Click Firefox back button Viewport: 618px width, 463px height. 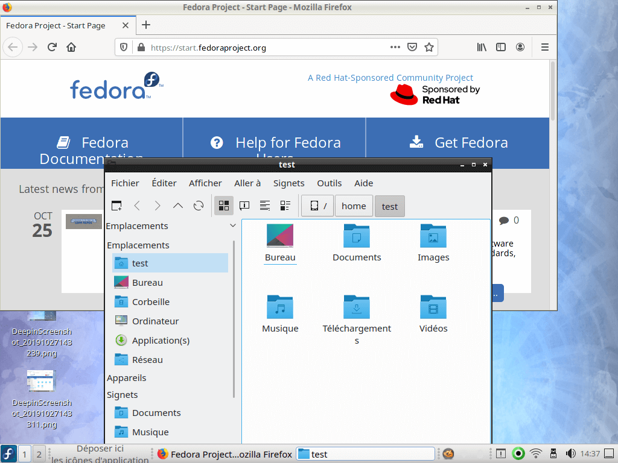pos(13,47)
